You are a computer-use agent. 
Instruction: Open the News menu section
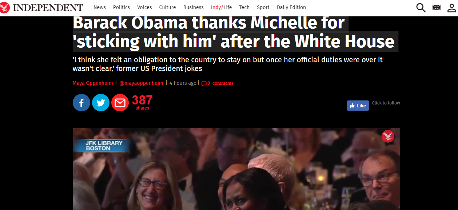(100, 7)
